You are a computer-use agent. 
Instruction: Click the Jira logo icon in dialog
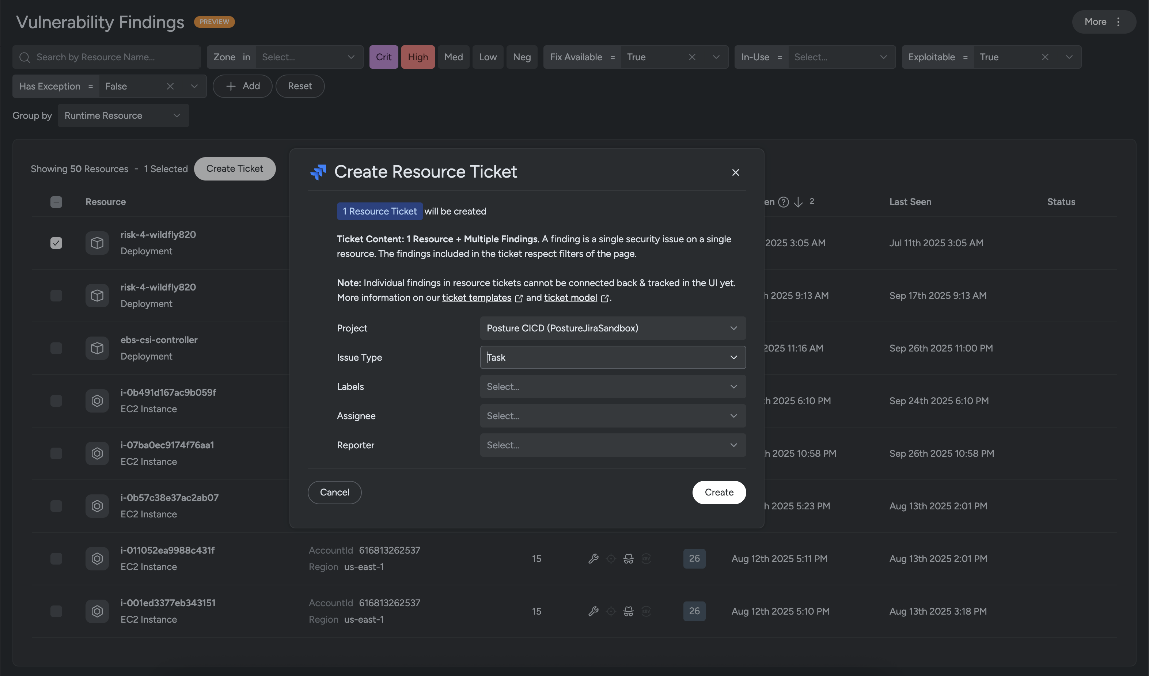coord(318,172)
